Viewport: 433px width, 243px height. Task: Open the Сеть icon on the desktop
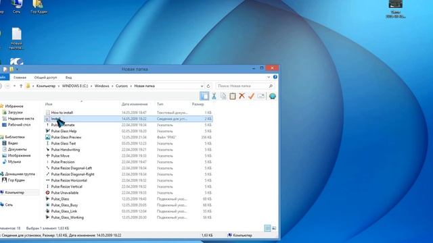tap(16, 7)
